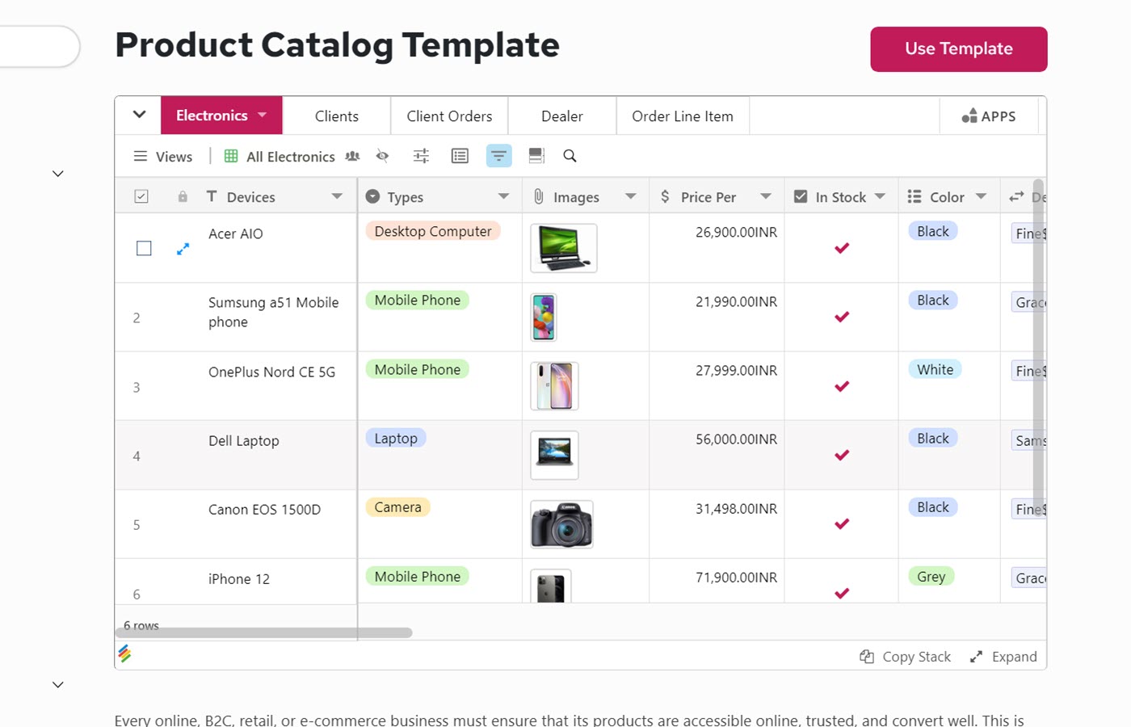Click the Stackby logo icon at bottom left
This screenshot has height=727, width=1131.
pyautogui.click(x=124, y=654)
